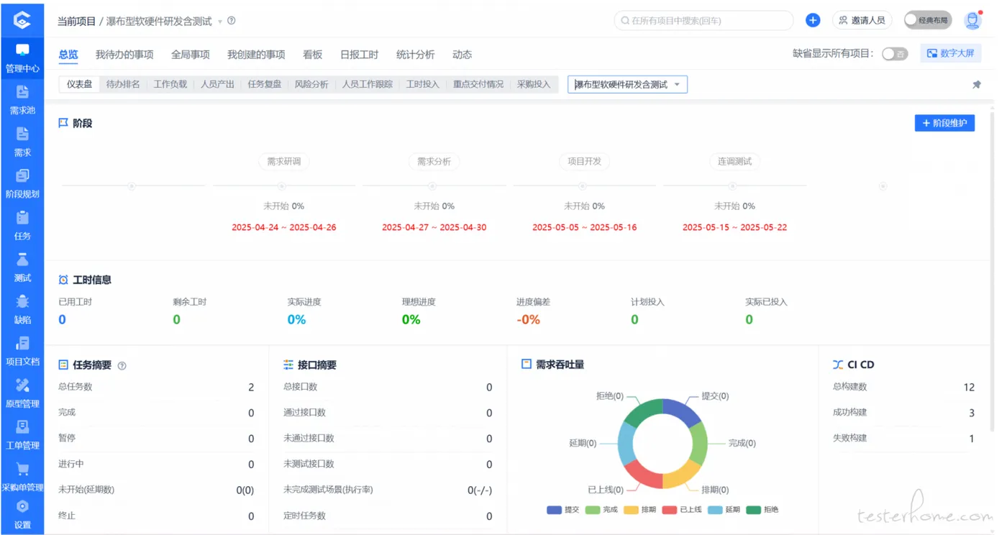Click the 已上线 red legend swatch
1007x535 pixels.
[x=670, y=510]
